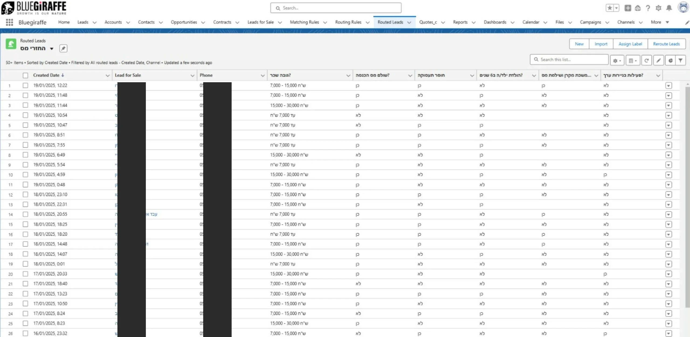The width and height of the screenshot is (690, 337).
Task: Check the row 1 checkbox
Action: click(25, 85)
